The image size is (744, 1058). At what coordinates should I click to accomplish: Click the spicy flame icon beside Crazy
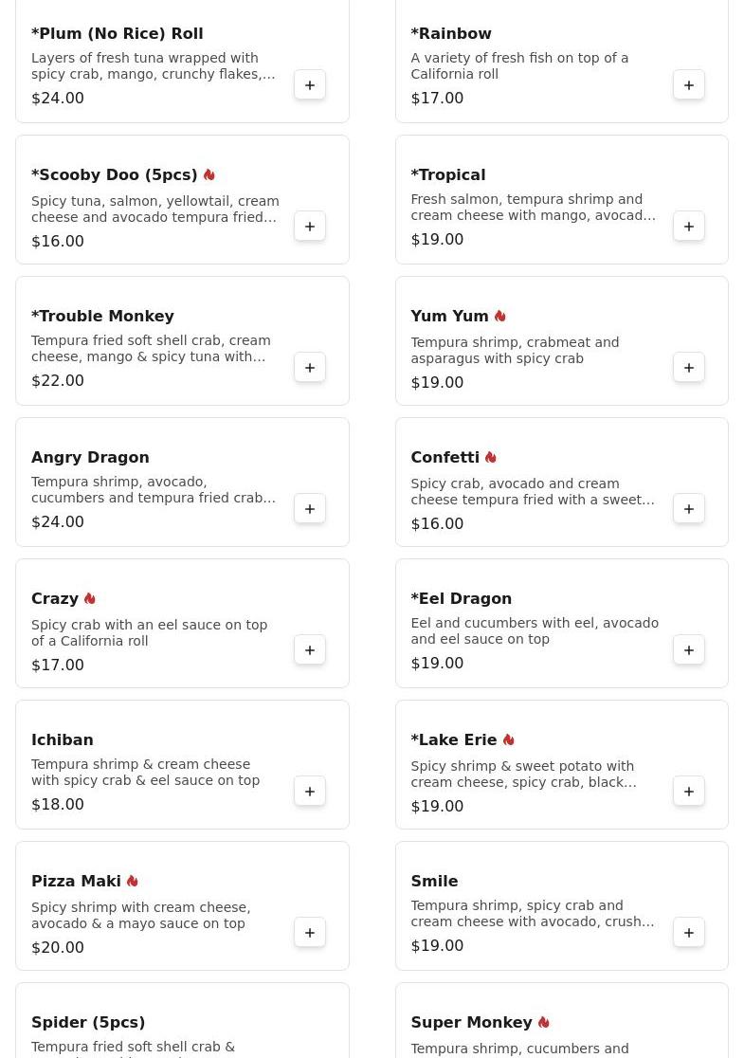[x=90, y=598]
